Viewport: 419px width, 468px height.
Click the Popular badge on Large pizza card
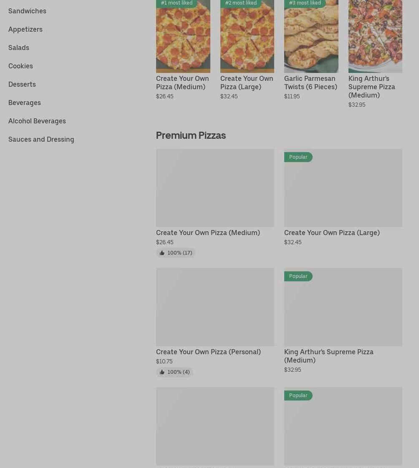point(298,157)
